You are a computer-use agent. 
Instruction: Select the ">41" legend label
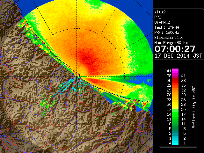coord(168,71)
